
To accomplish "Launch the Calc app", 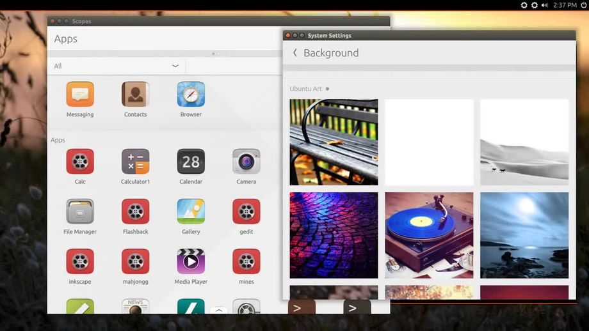I will tap(80, 162).
